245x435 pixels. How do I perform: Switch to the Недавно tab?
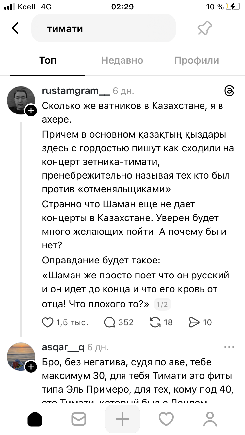tap(122, 60)
